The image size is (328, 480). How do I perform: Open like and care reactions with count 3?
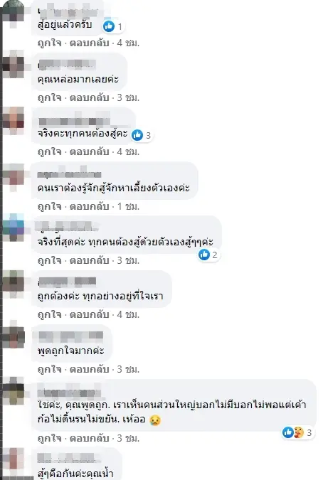coord(297,432)
